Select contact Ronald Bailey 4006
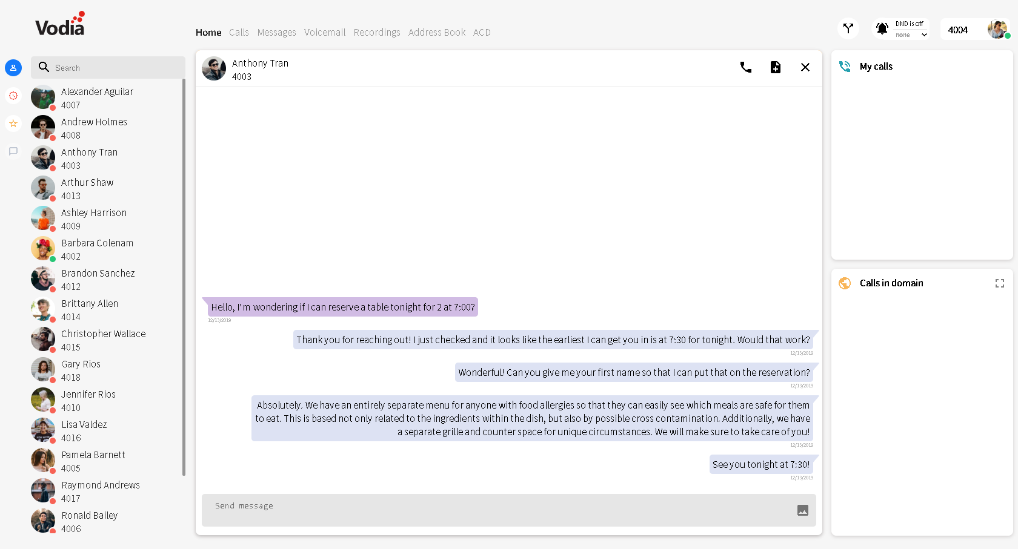 coord(107,522)
